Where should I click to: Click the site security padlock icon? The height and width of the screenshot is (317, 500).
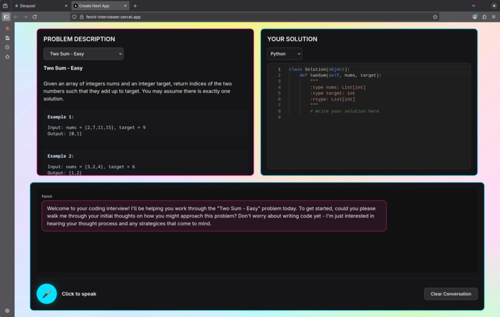click(x=82, y=17)
